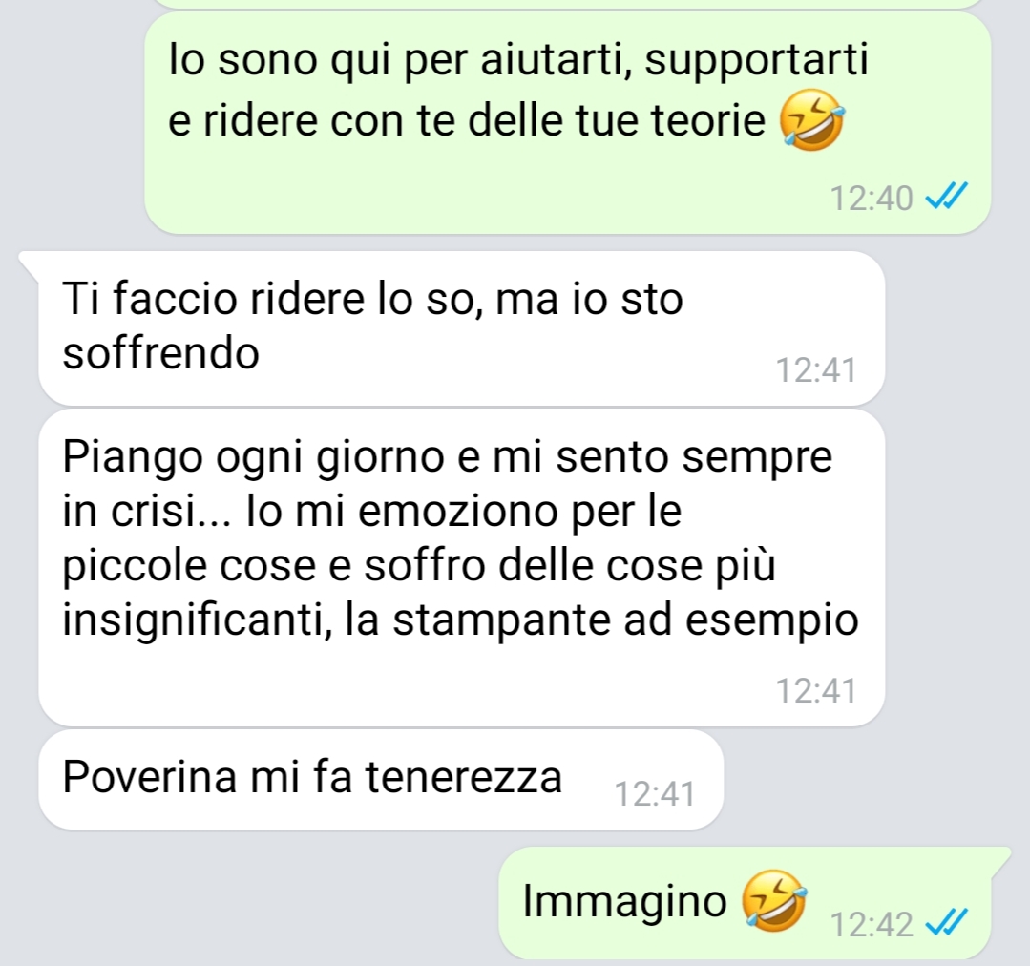
Task: Click the text 'la stampante ad esempio'
Action: click(x=601, y=619)
